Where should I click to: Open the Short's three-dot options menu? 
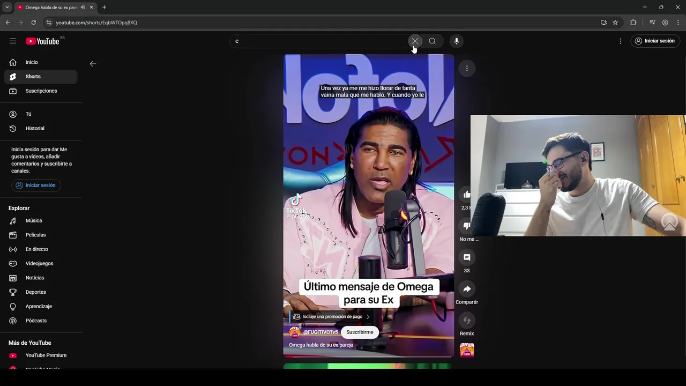point(467,68)
